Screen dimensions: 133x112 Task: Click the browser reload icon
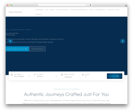click(86, 5)
